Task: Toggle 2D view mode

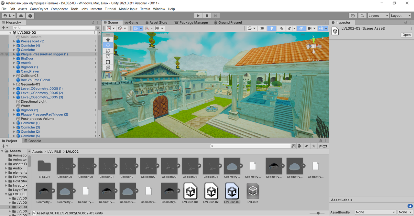Action: tap(262, 28)
